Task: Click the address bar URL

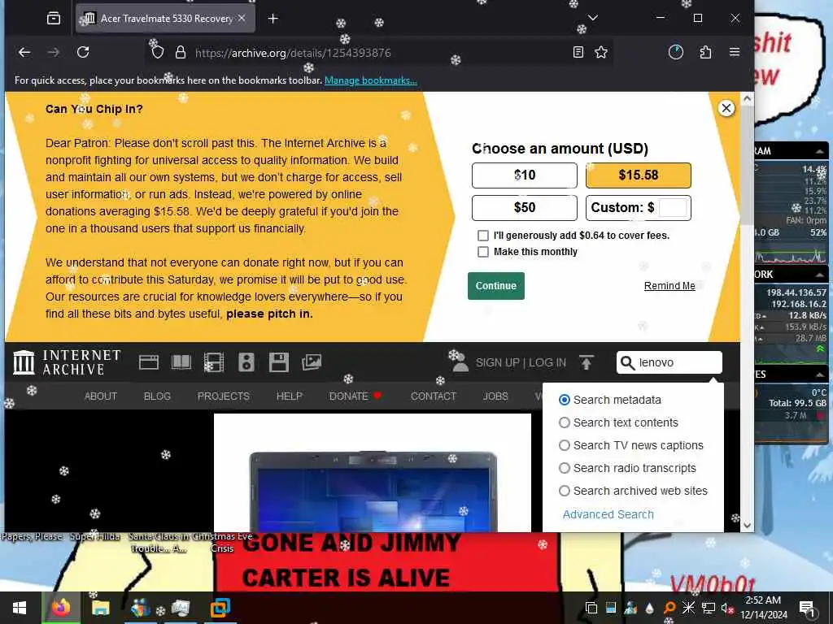Action: [293, 53]
